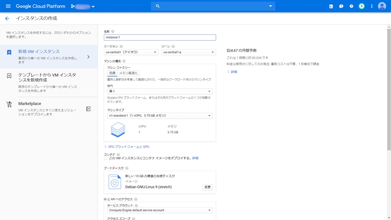The image size is (391, 220).
Task: Click chevron beside 新規 VM インスタンス
Action: point(89,57)
